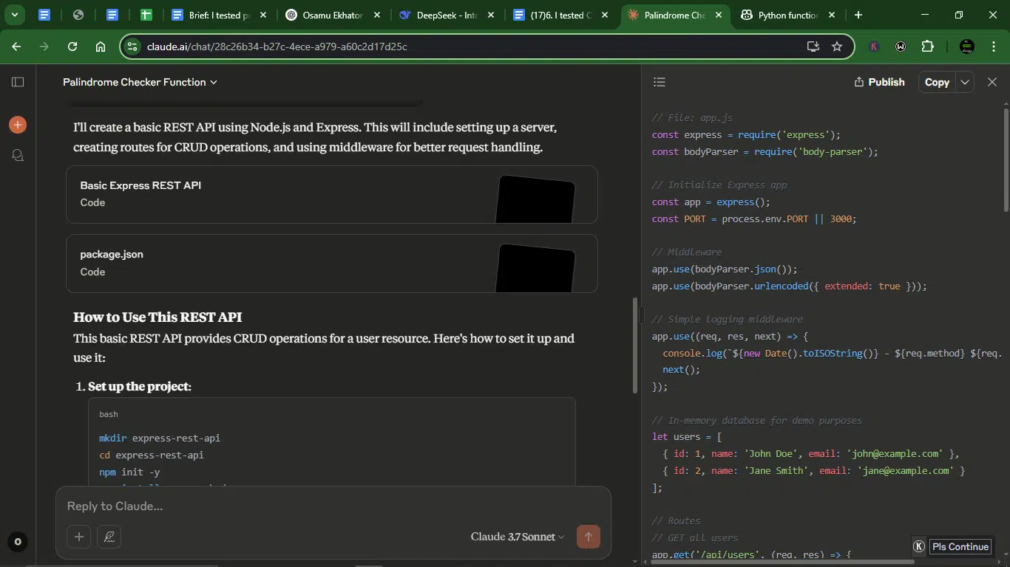
Task: Open the user profile avatar in sidebar
Action: tap(18, 542)
